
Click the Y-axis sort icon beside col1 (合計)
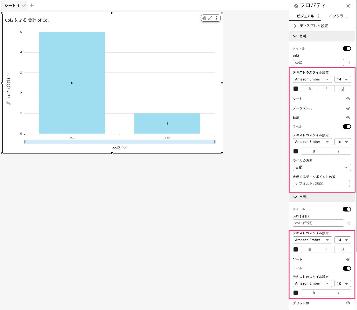(x=9, y=103)
